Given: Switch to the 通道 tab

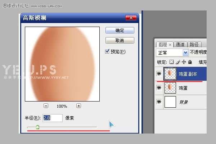Looking at the screenshot, I should 180,45.
